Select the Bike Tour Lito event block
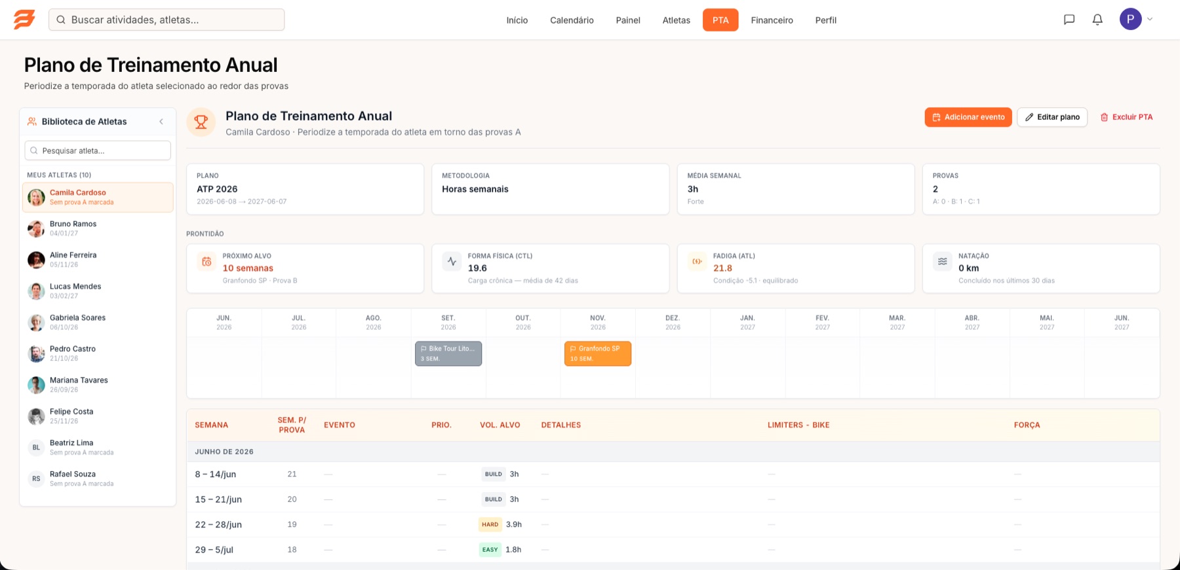This screenshot has width=1180, height=570. (x=448, y=353)
